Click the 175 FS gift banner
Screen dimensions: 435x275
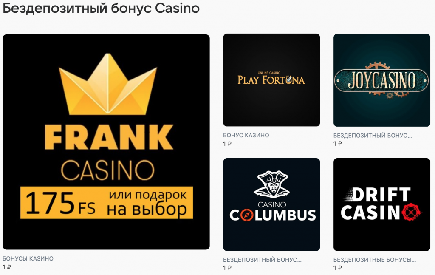point(107,203)
